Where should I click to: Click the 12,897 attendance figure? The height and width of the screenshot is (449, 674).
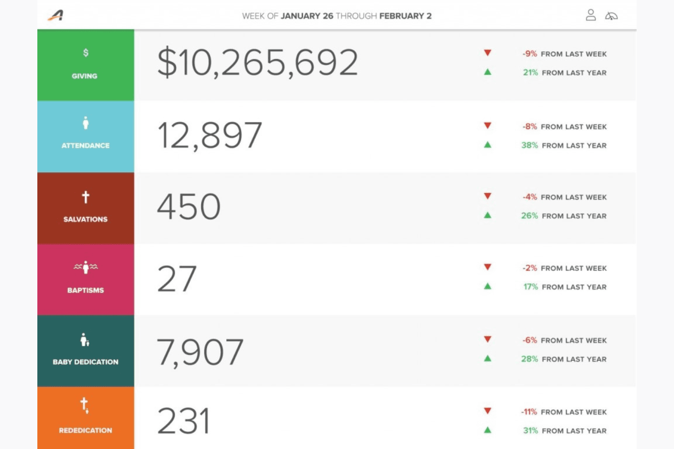pos(209,135)
